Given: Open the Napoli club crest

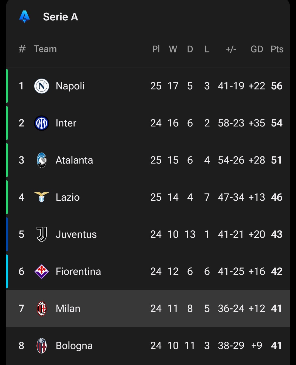Looking at the screenshot, I should pyautogui.click(x=42, y=86).
